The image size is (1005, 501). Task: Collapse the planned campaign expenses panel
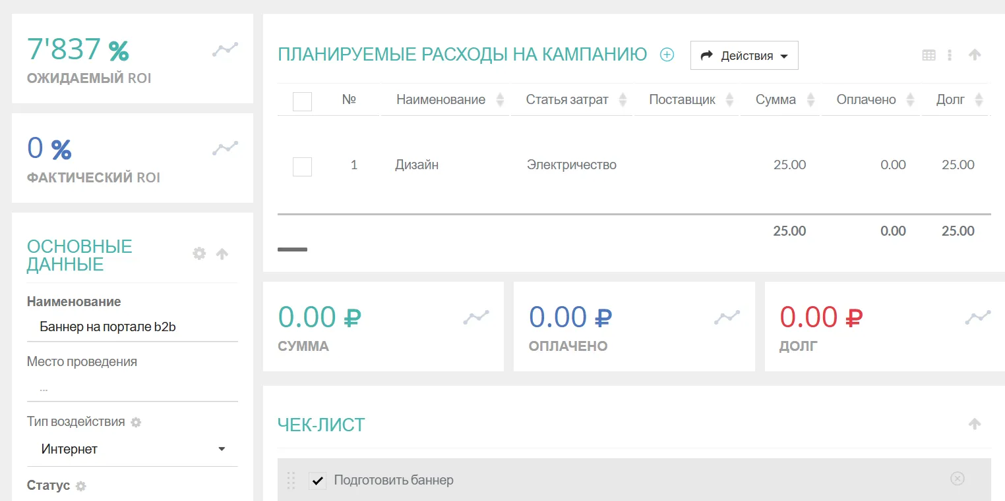pyautogui.click(x=975, y=55)
